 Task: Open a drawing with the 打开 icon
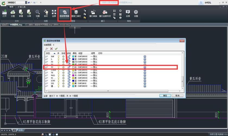click(5, 13)
